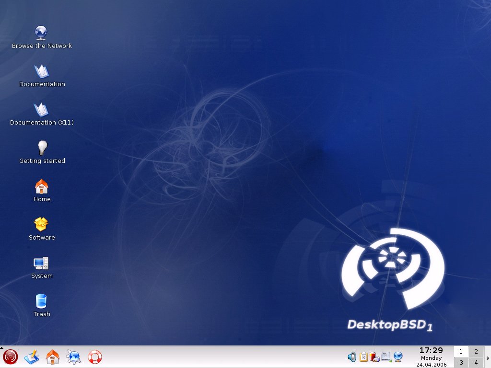Open the text editor icon in the panel
The image size is (491, 368).
click(32, 357)
